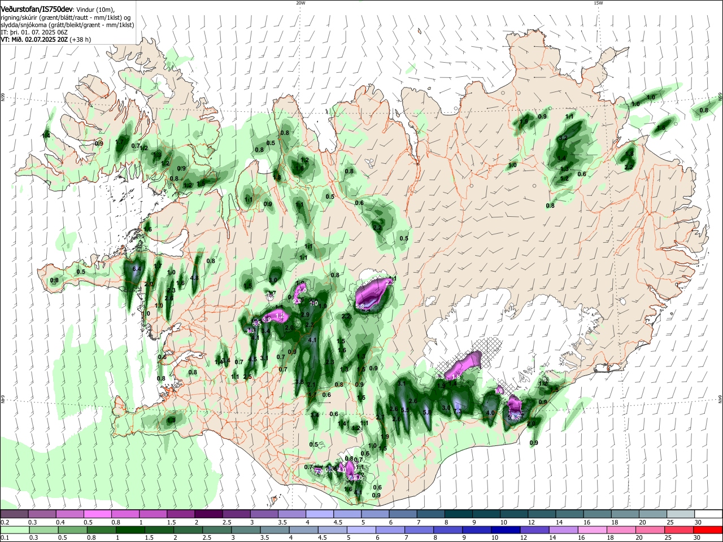Click the "0.1" label on rain scale
Viewport: 723px width, 542px height.
[x=5, y=538]
